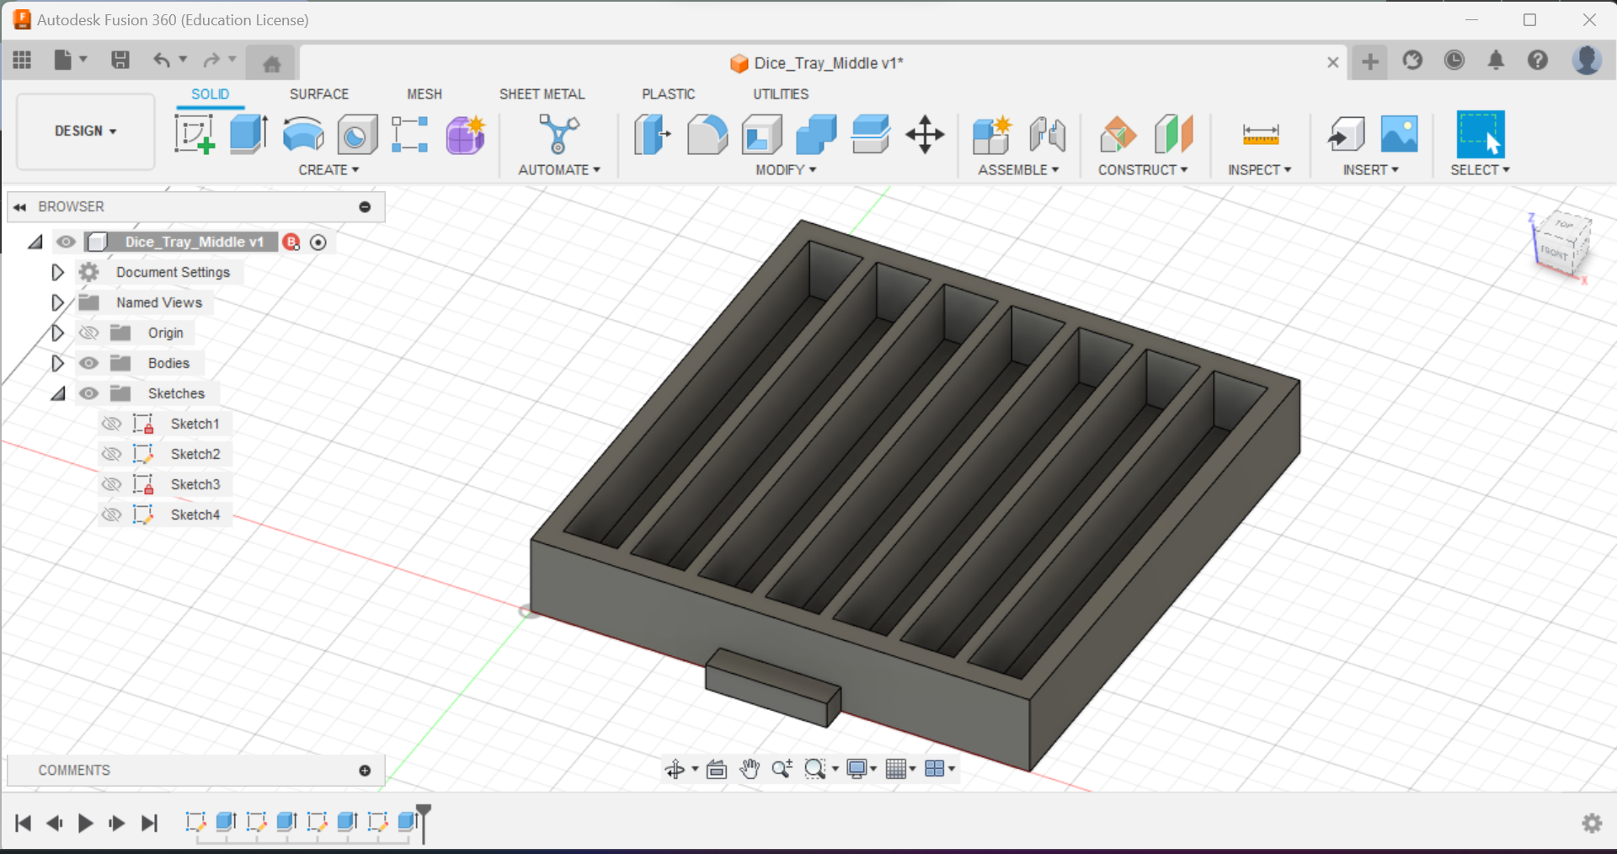Select the Create Sketch tool
The height and width of the screenshot is (854, 1617).
tap(195, 133)
